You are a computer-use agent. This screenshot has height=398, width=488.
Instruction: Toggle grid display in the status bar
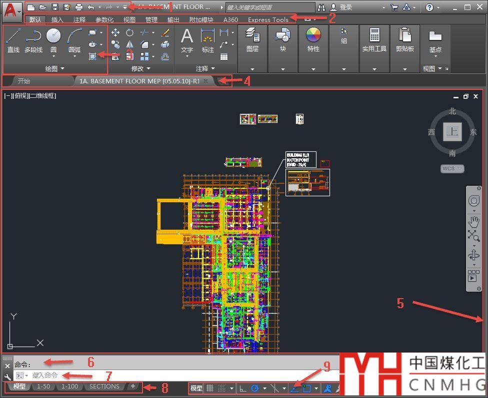pyautogui.click(x=210, y=388)
